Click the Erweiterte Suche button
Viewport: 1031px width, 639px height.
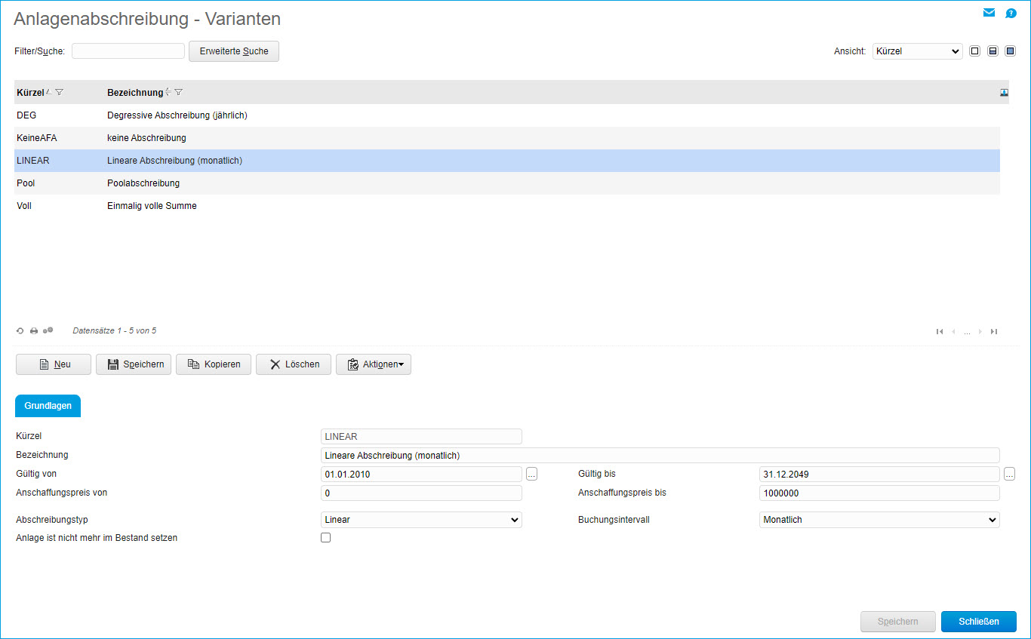(x=234, y=51)
